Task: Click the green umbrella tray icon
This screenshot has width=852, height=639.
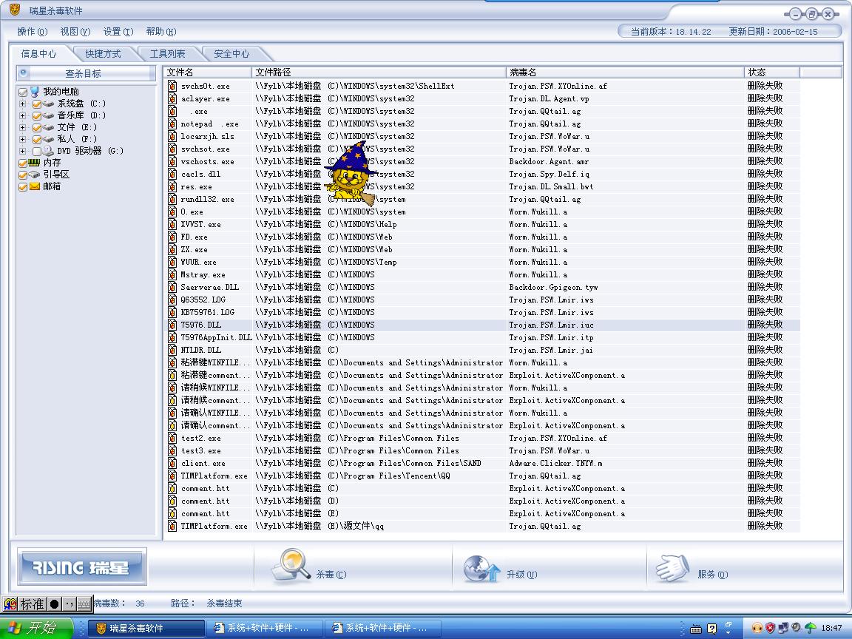Action: point(810,628)
